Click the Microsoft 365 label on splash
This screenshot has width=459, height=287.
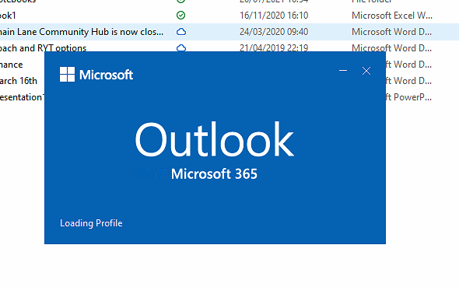pyautogui.click(x=214, y=174)
